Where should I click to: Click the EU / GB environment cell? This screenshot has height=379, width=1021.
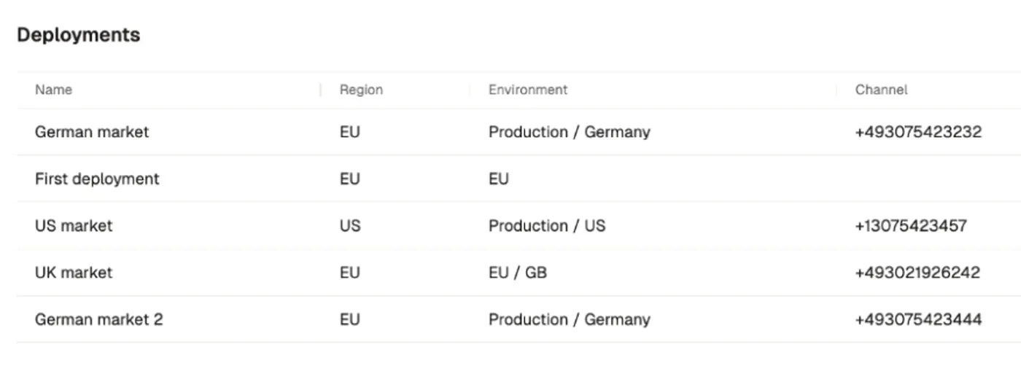[x=518, y=273]
